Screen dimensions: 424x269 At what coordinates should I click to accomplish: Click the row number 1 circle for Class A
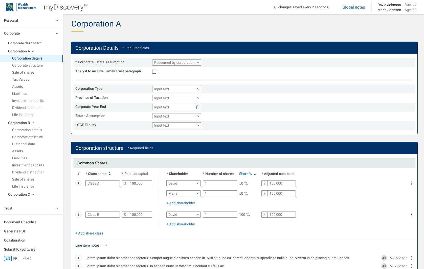[78, 183]
